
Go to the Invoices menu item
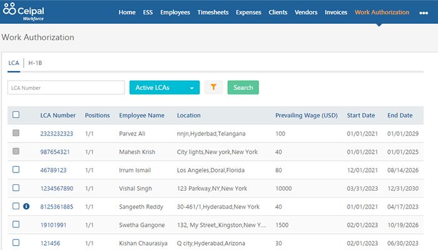pyautogui.click(x=336, y=12)
